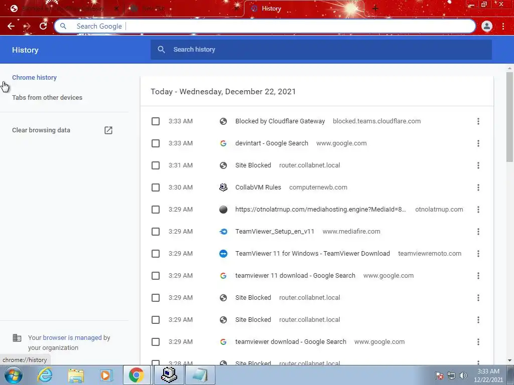Click the volume speaker tray icon
This screenshot has width=514, height=385.
click(x=463, y=375)
